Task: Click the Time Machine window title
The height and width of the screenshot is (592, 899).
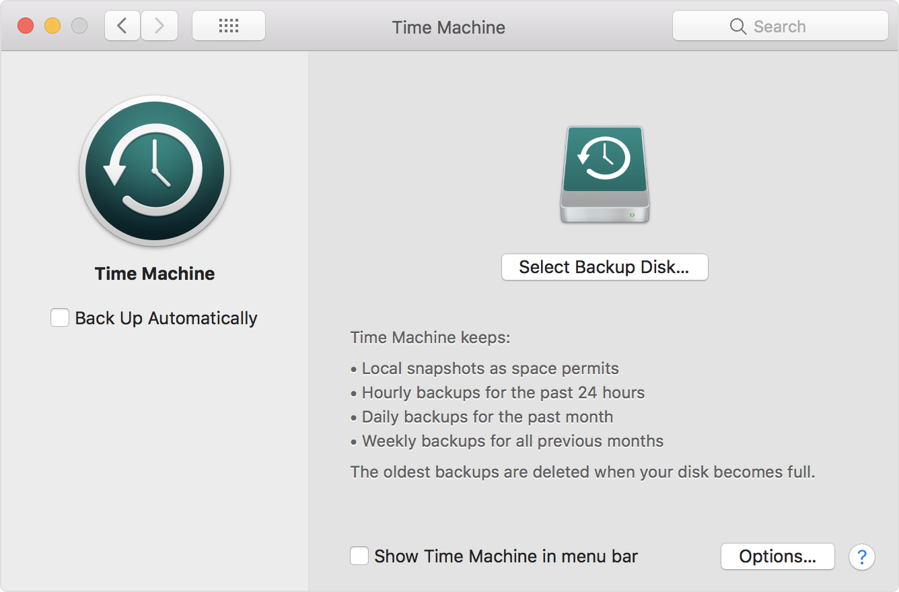Action: click(448, 27)
